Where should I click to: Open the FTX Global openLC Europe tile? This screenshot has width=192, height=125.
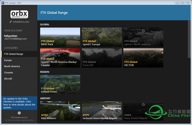pos(102,37)
